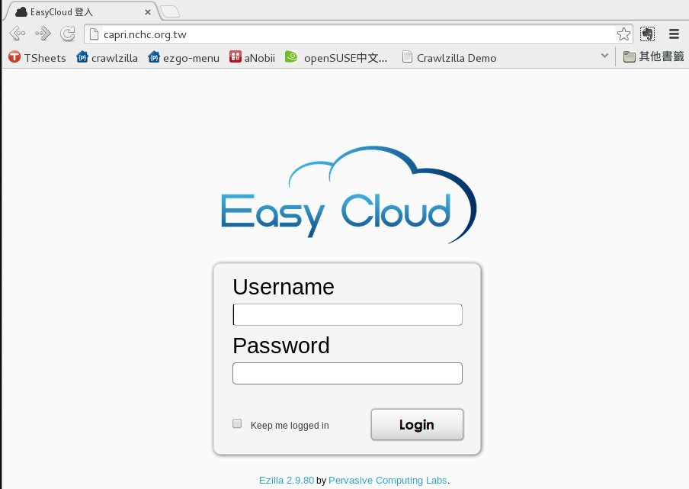Viewport: 689px width, 489px height.
Task: Open the Evernote extension icon
Action: tap(647, 34)
